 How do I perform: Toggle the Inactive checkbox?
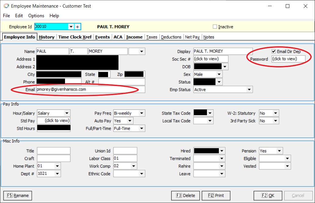coord(215,27)
